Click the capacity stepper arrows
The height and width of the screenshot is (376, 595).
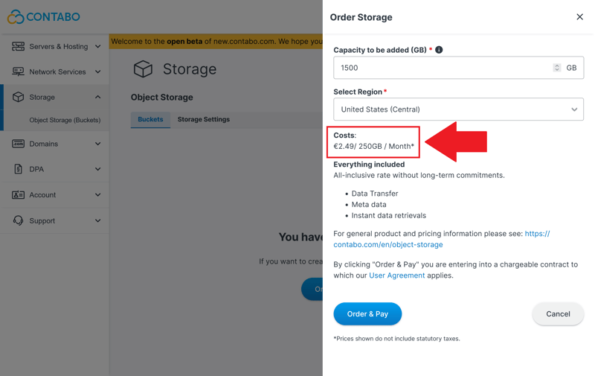point(556,68)
